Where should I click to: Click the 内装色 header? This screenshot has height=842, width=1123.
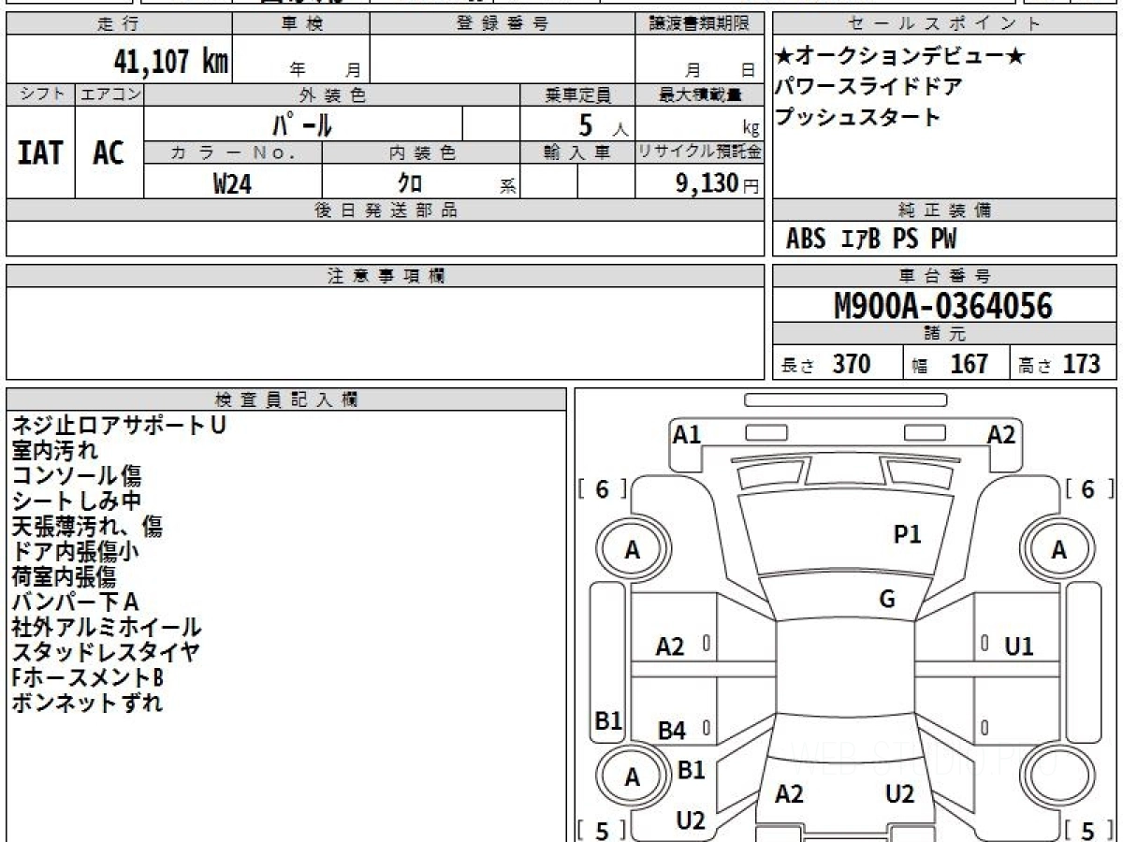pyautogui.click(x=421, y=152)
